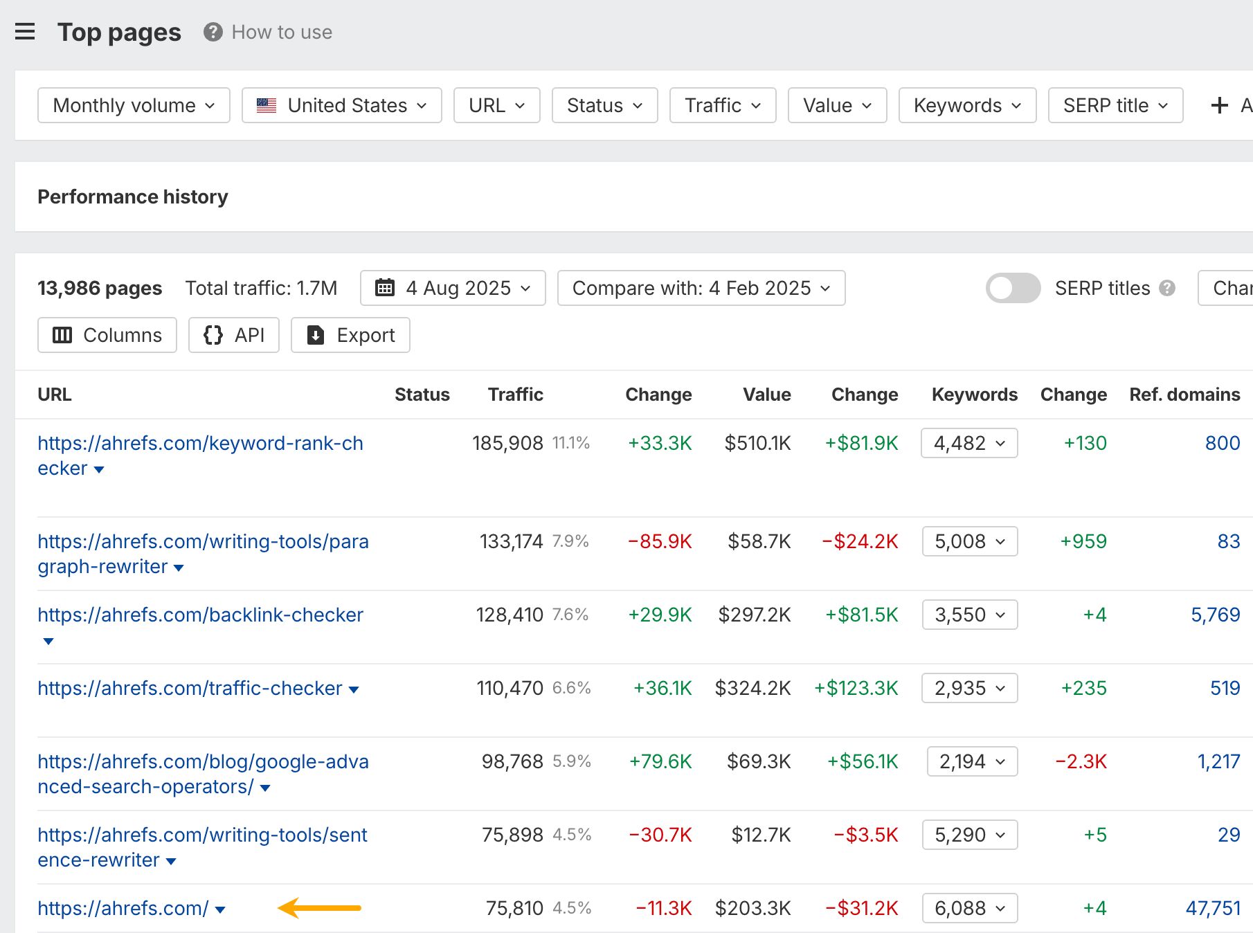
Task: Click the United States flag icon
Action: pyautogui.click(x=266, y=105)
